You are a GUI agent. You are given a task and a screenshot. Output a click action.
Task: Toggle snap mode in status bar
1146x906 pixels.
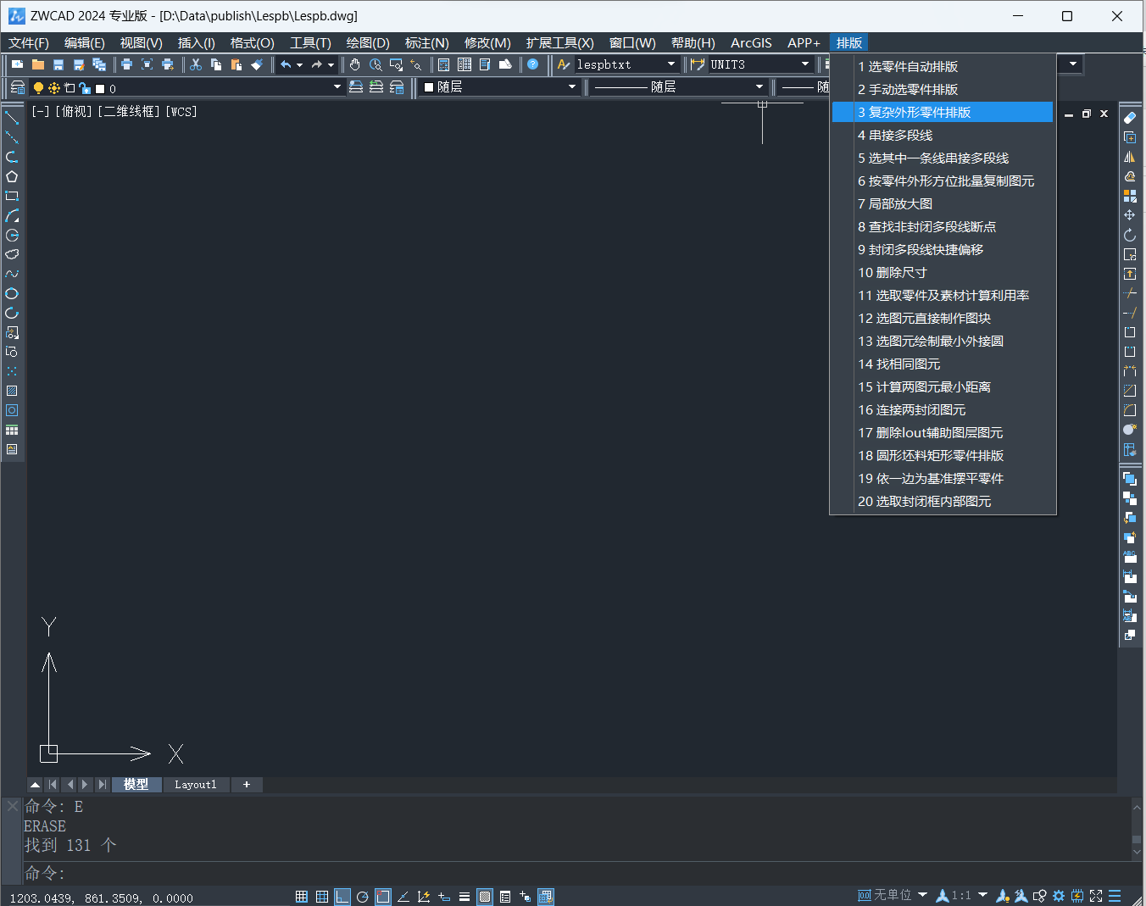click(x=302, y=897)
